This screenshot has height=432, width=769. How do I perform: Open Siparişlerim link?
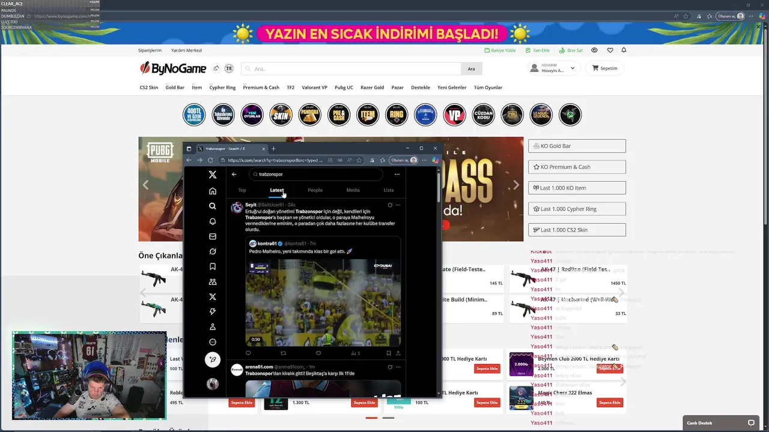coord(150,50)
